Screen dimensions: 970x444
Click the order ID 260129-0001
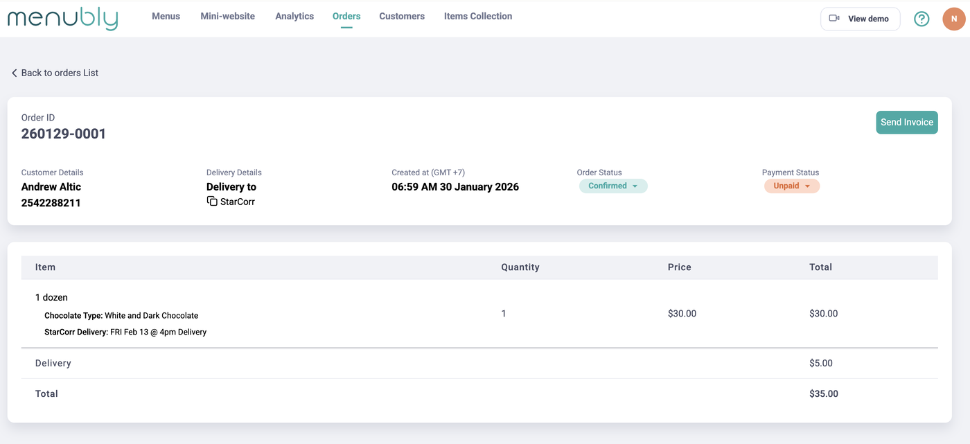pyautogui.click(x=64, y=134)
